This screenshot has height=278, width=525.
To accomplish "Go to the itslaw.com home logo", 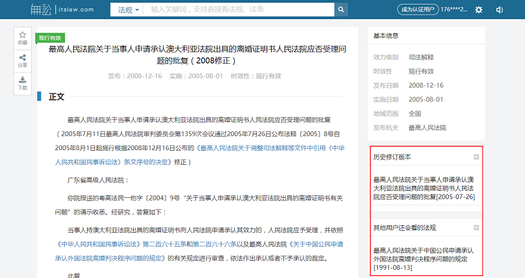I will pos(62,10).
